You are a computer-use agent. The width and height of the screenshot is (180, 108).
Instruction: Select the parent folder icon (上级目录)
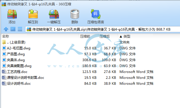pyautogui.click(x=4, y=42)
